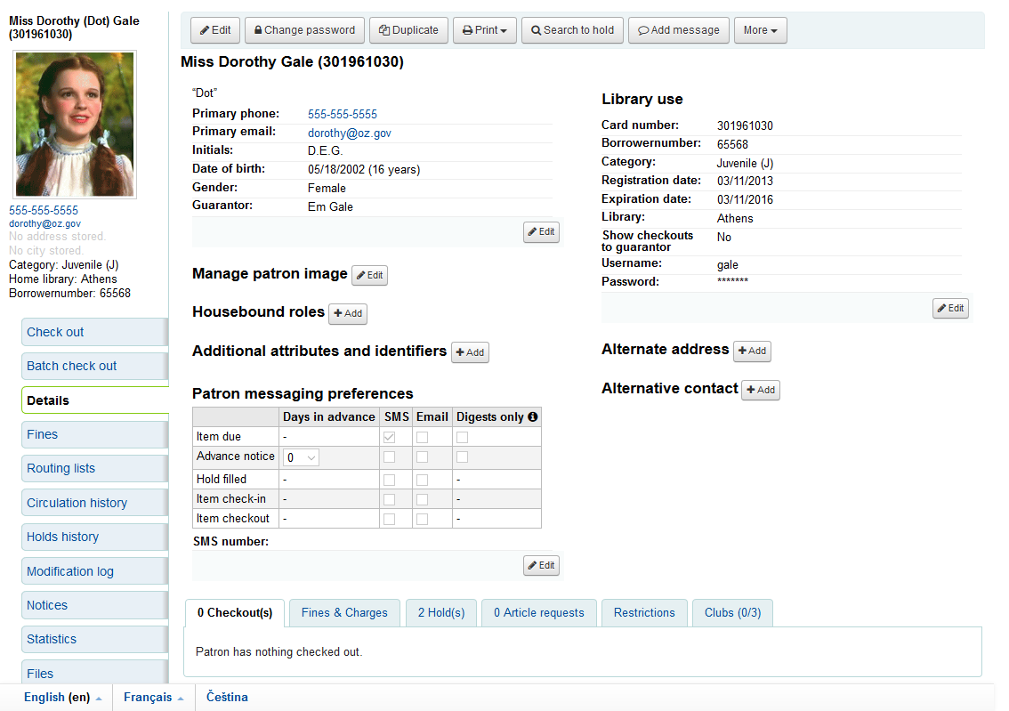Open the Fines & Charges tab
The width and height of the screenshot is (1009, 711).
pyautogui.click(x=344, y=613)
